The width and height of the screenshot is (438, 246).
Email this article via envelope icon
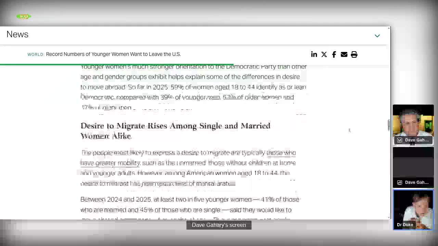[x=344, y=54]
